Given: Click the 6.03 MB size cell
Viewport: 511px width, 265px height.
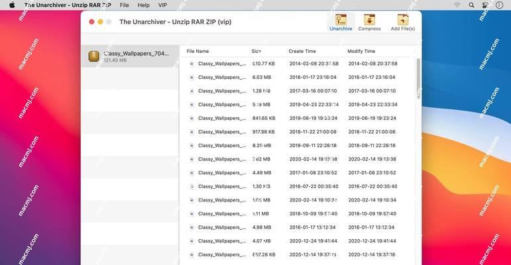Looking at the screenshot, I should [x=262, y=78].
